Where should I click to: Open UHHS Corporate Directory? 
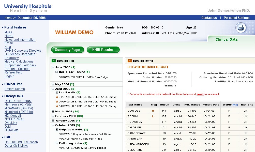pyautogui.click(x=23, y=50)
